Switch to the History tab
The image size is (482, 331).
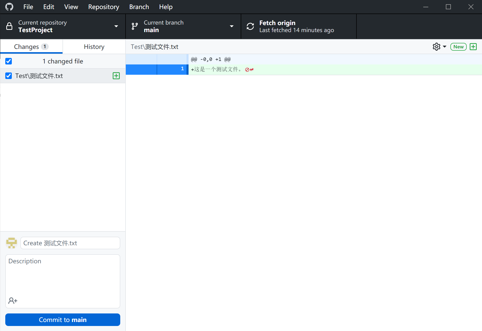click(94, 47)
